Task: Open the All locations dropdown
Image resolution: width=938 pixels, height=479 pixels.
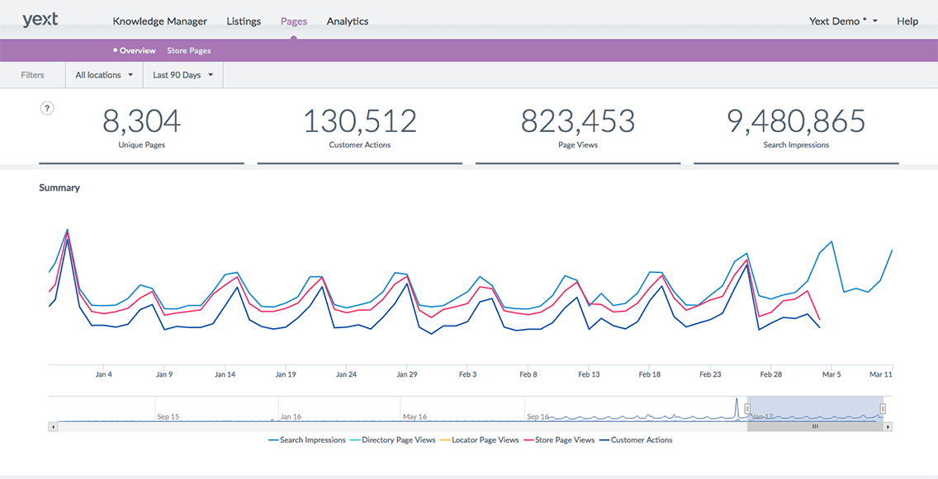Action: pos(102,74)
